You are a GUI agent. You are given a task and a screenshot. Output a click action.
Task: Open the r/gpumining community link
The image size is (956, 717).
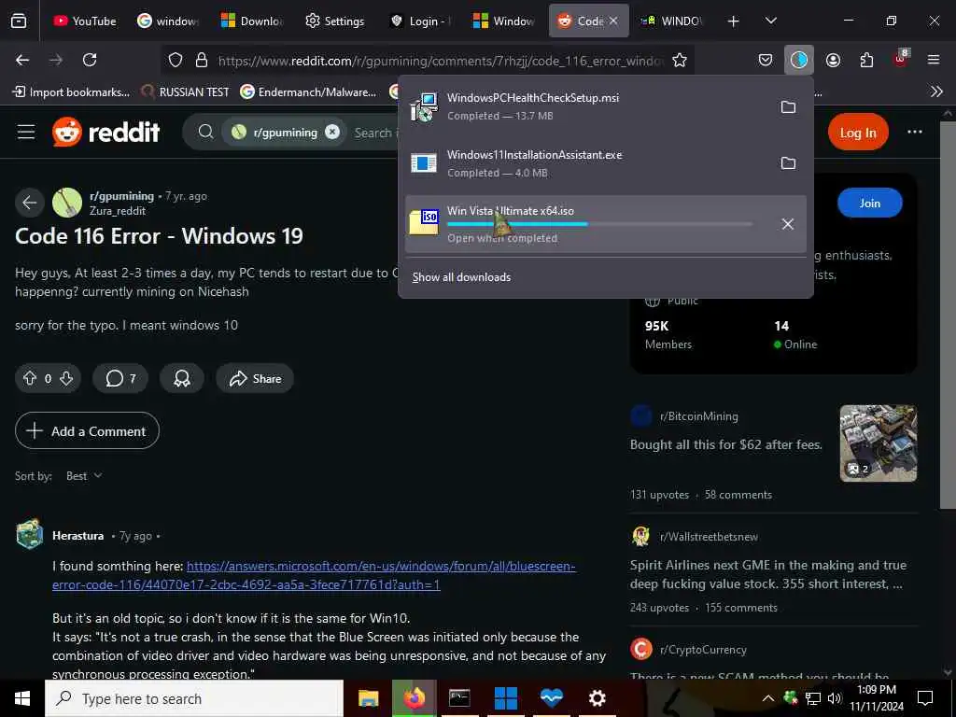coord(121,196)
